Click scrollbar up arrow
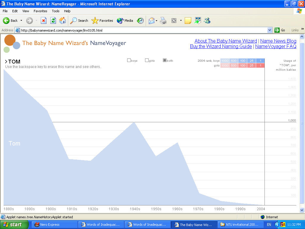305x229 pixels. (302, 36)
